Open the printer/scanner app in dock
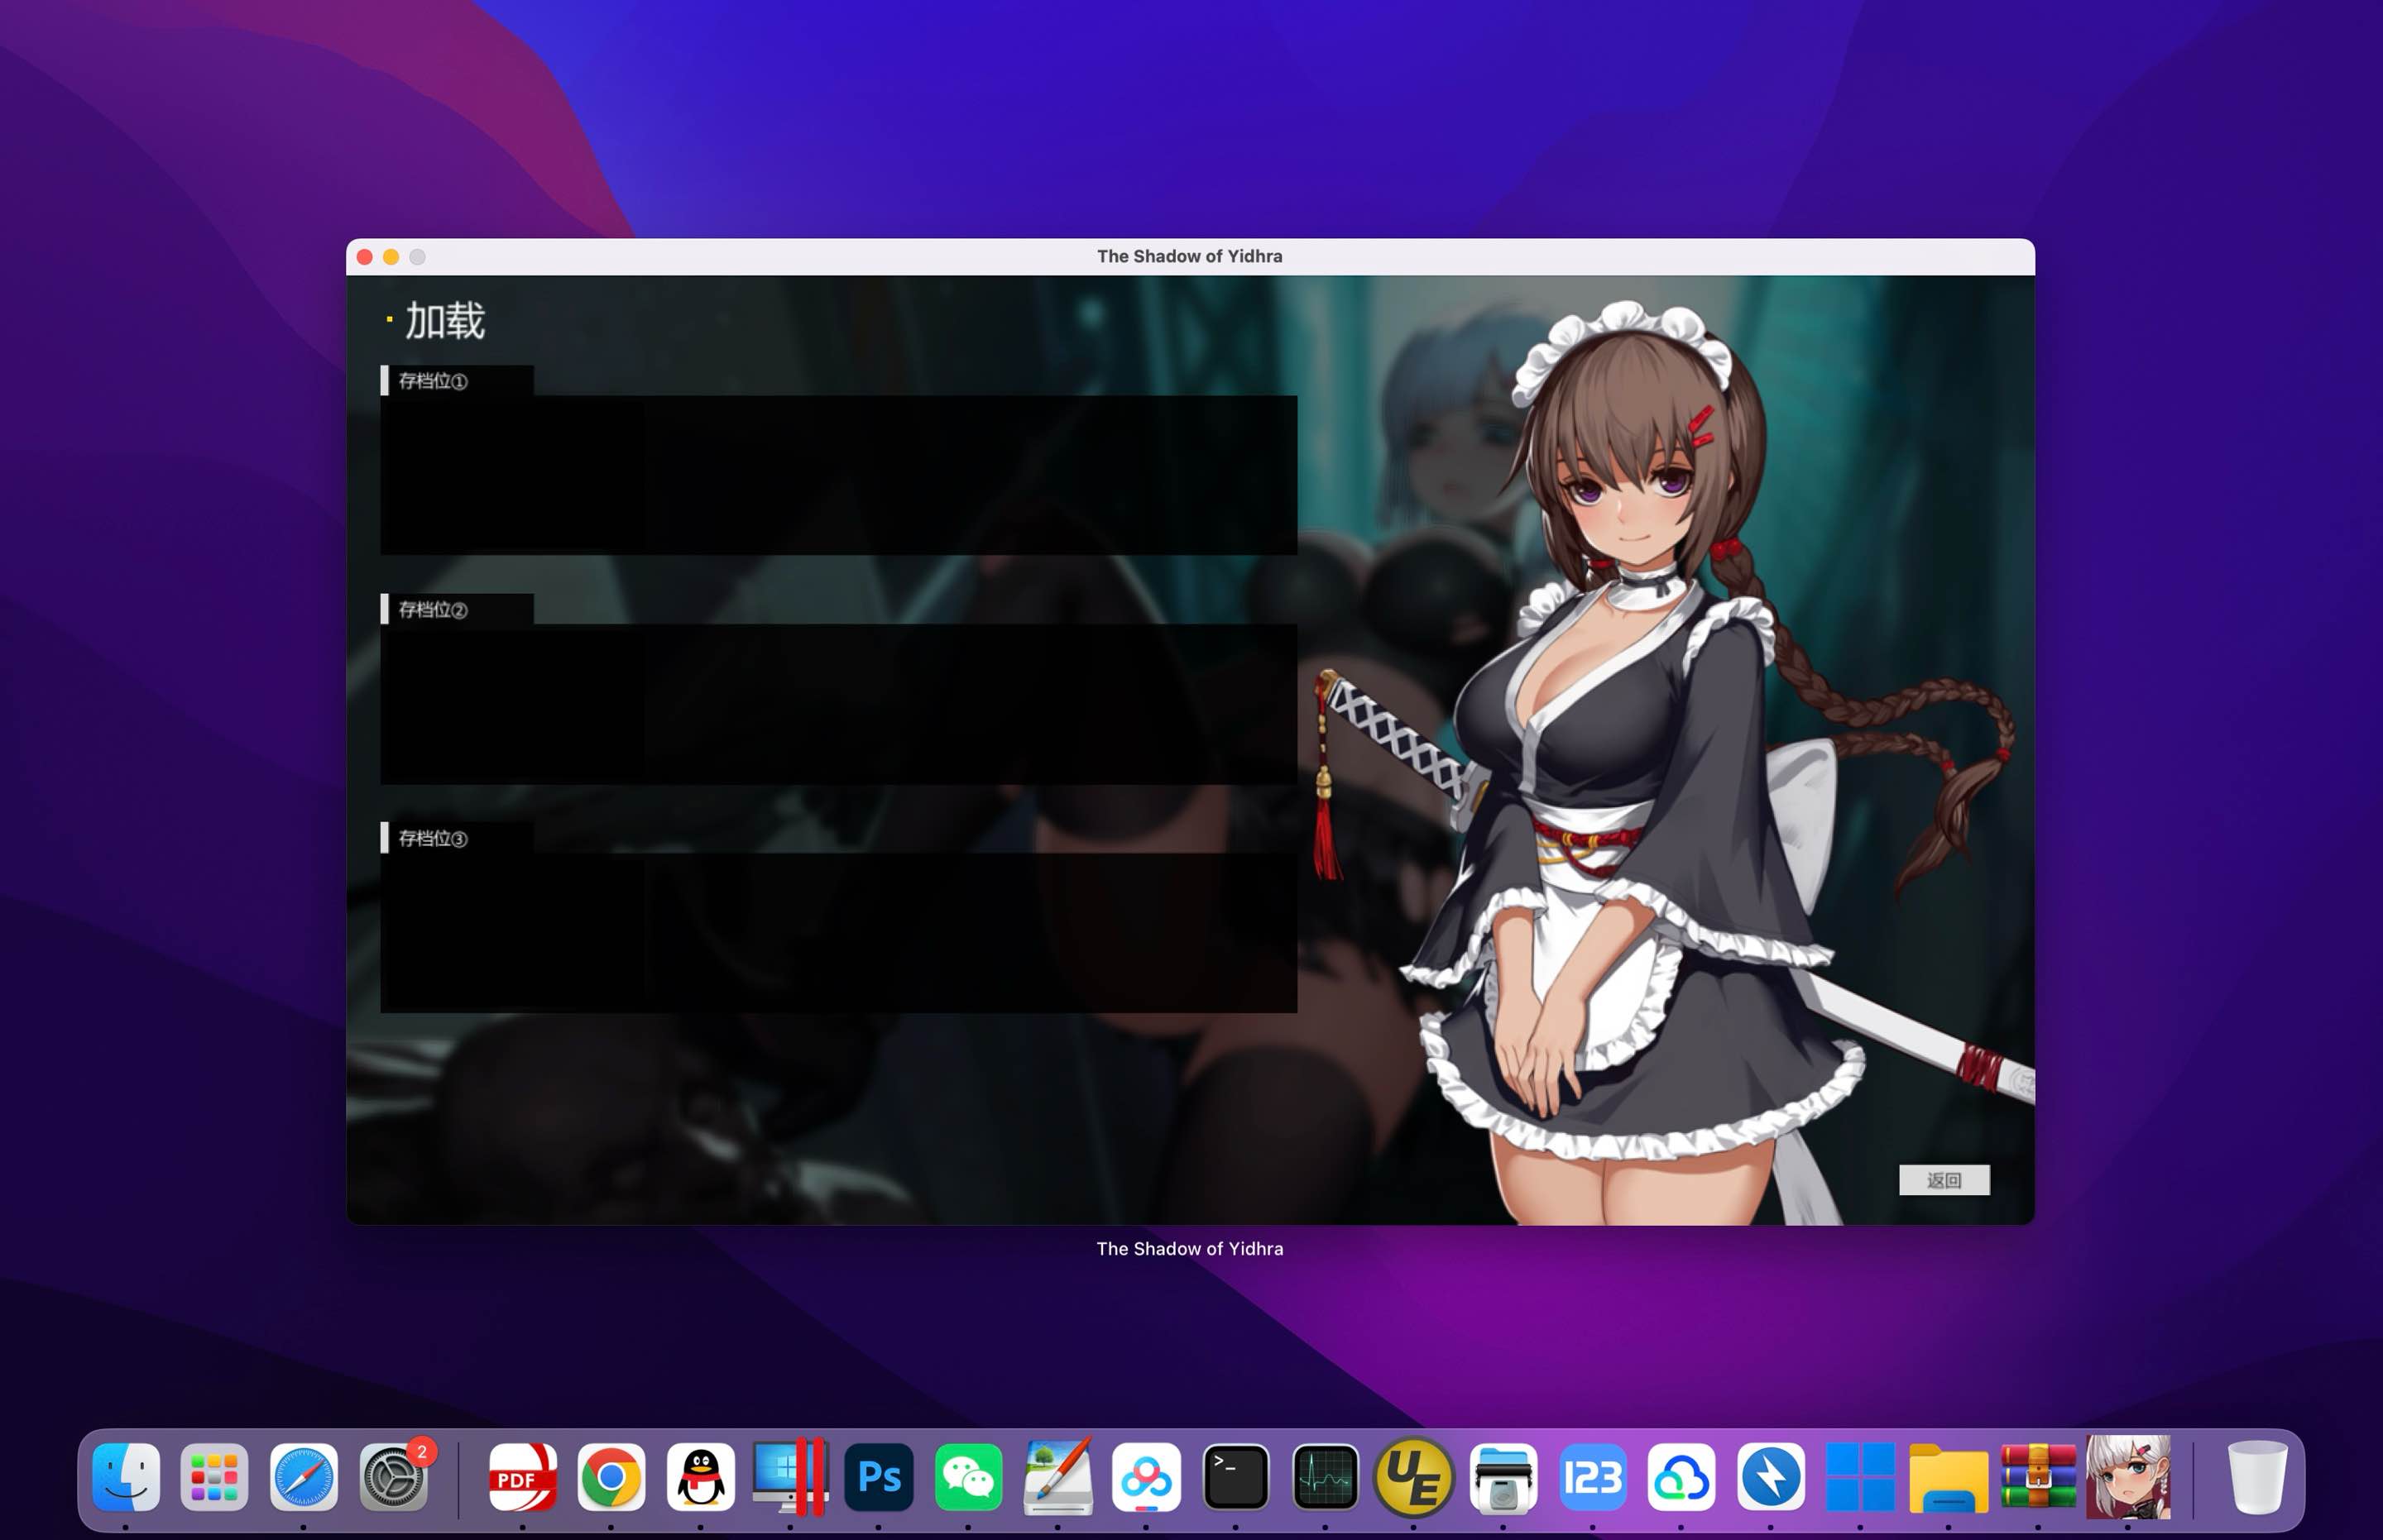This screenshot has width=2383, height=1540. click(x=1503, y=1476)
